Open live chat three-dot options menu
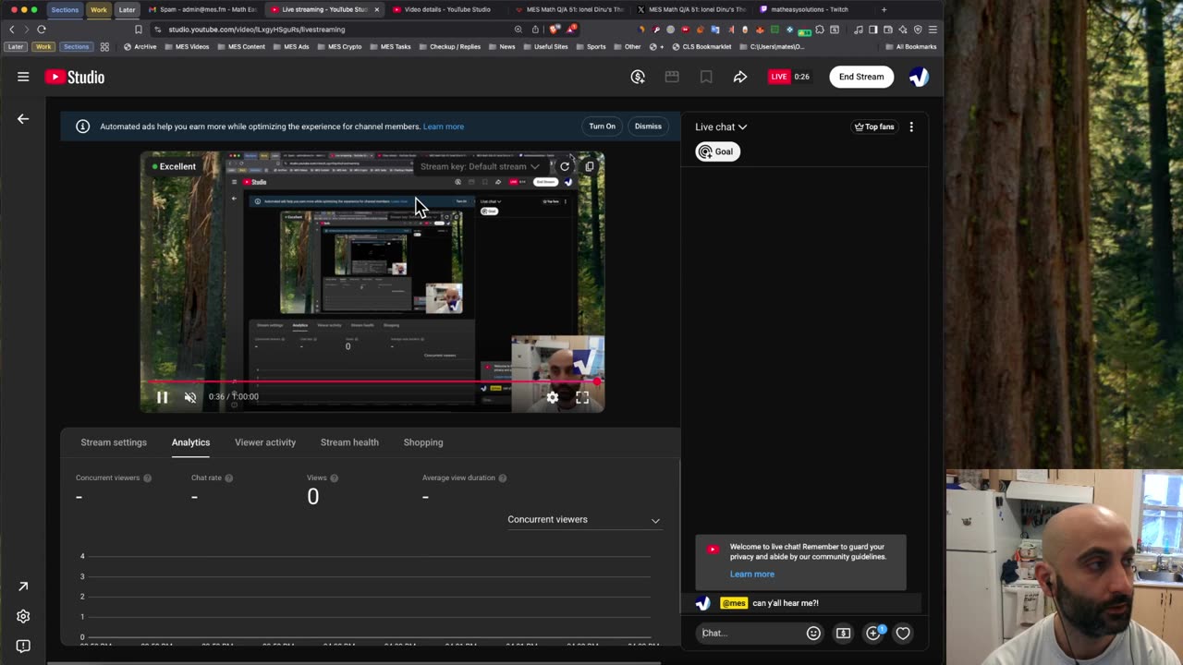 tap(911, 127)
